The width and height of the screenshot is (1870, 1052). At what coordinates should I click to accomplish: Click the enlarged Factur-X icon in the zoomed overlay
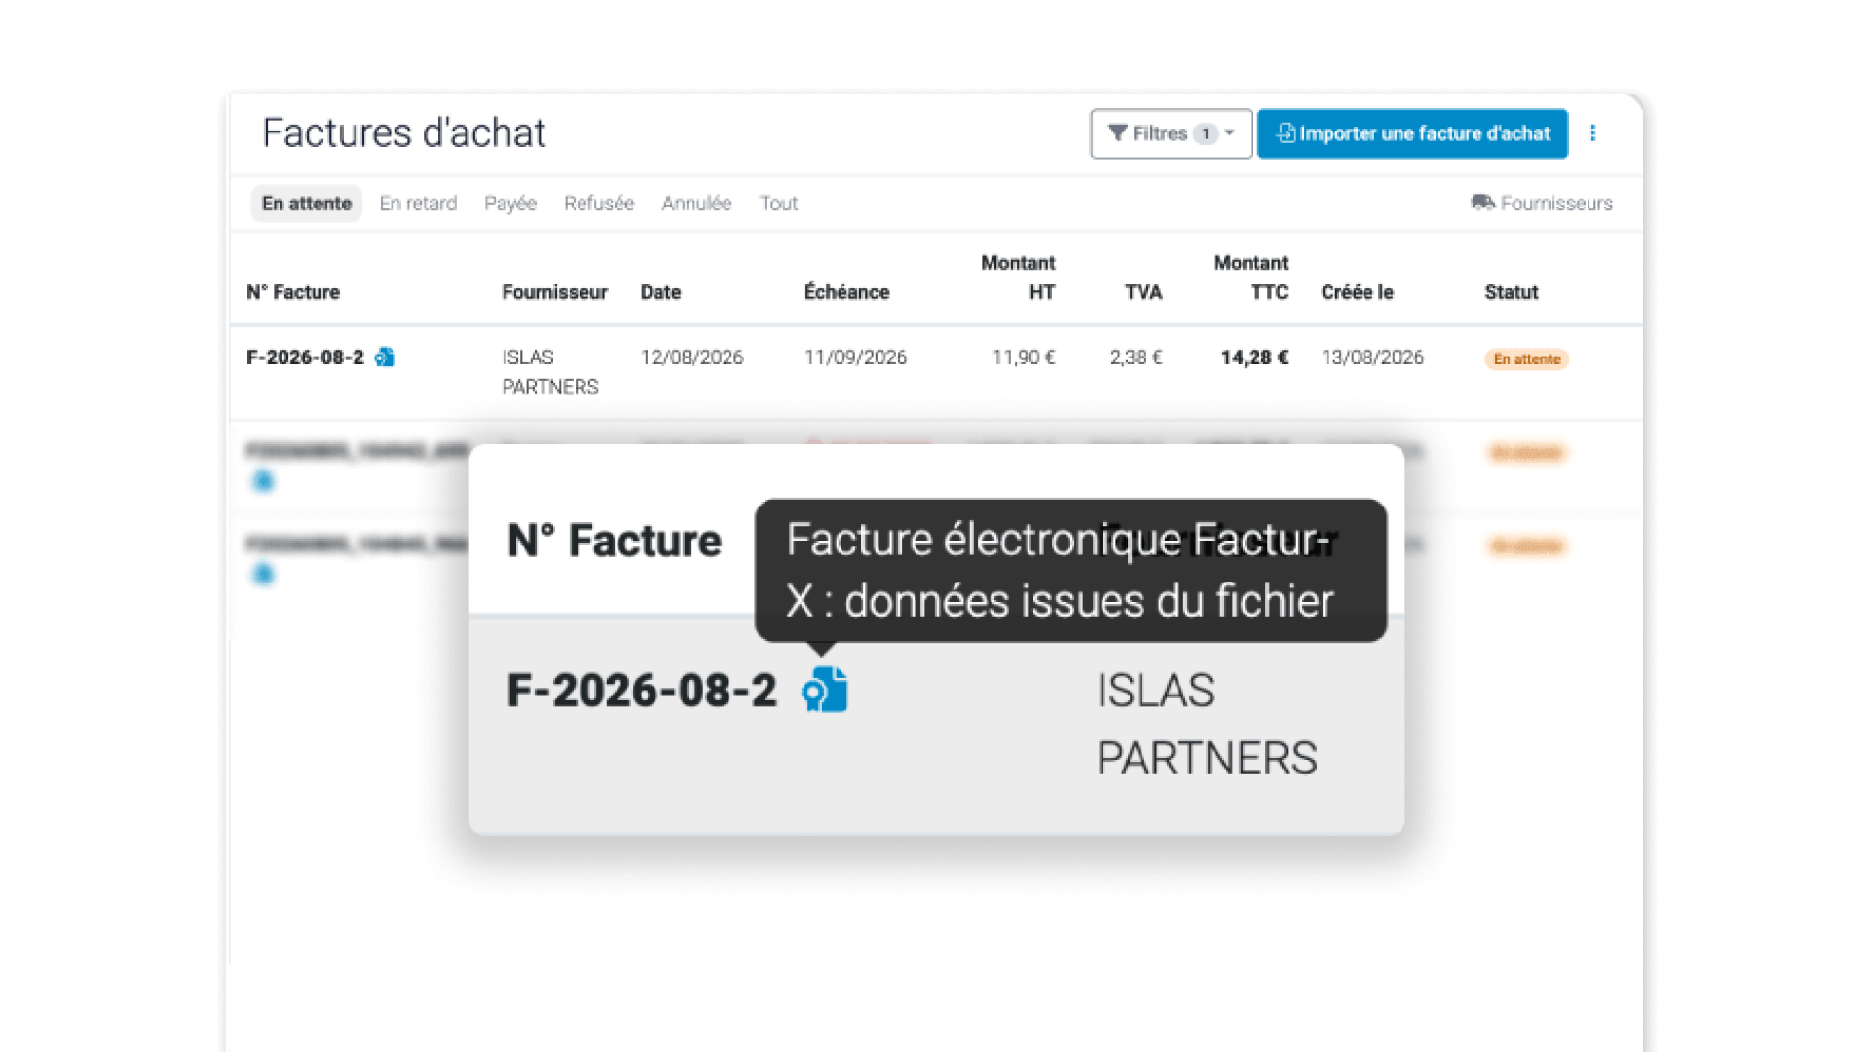pos(825,691)
